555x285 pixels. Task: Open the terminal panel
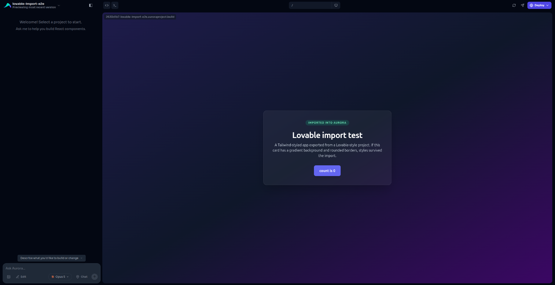pos(115,5)
